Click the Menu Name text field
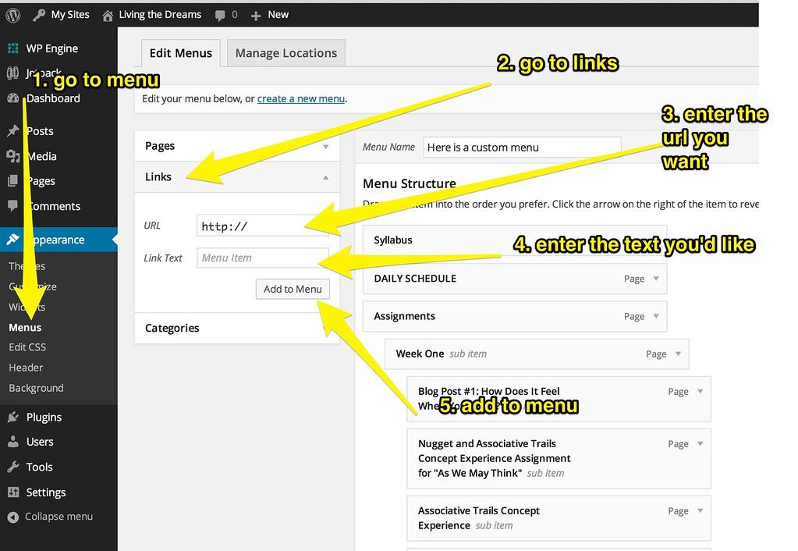Image resolution: width=798 pixels, height=551 pixels. pos(522,148)
